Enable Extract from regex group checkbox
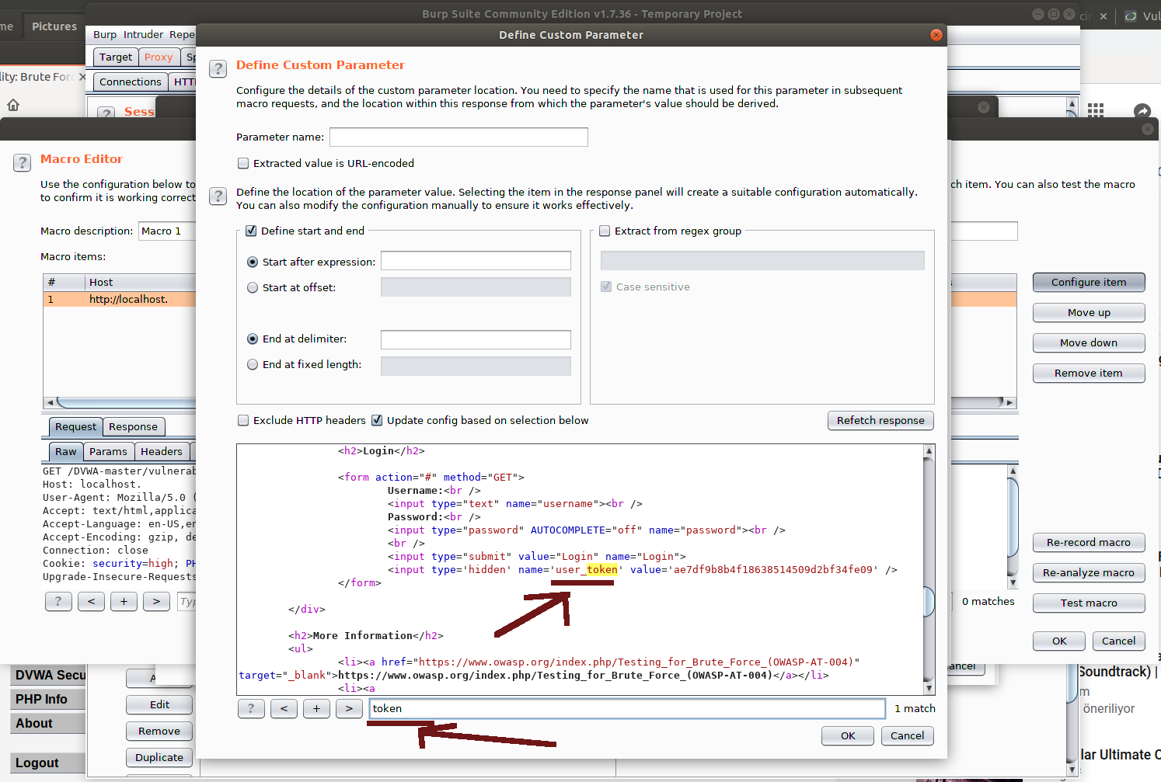The height and width of the screenshot is (782, 1161). [x=605, y=231]
